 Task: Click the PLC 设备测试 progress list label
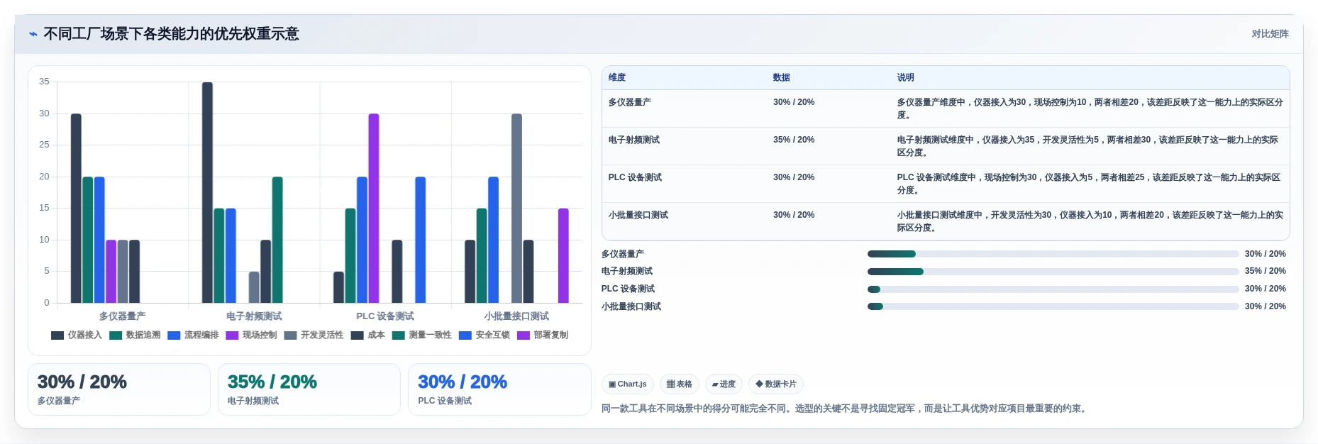click(628, 289)
